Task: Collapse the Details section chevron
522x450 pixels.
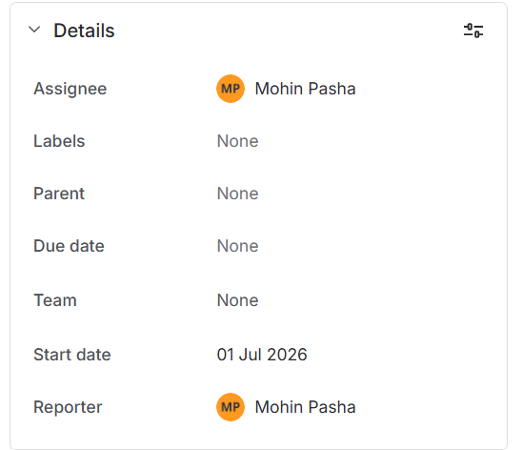Action: [x=34, y=30]
